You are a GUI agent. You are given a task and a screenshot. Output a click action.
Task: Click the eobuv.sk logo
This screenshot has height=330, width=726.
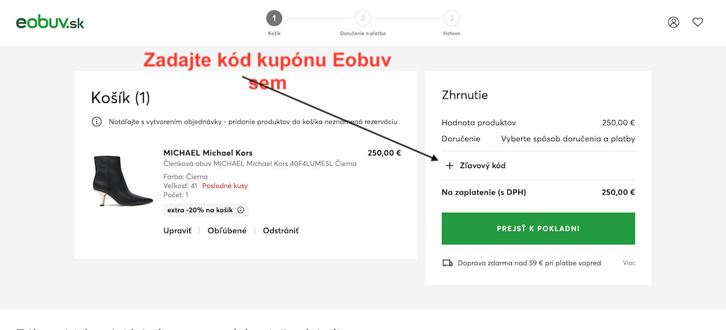click(x=50, y=22)
